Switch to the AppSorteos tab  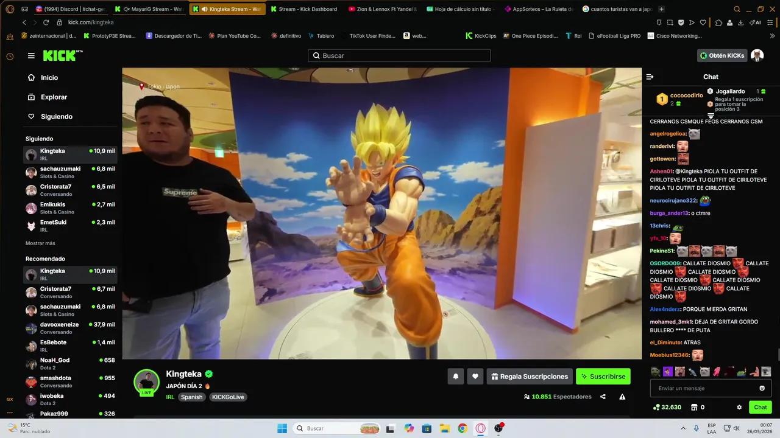tap(539, 9)
